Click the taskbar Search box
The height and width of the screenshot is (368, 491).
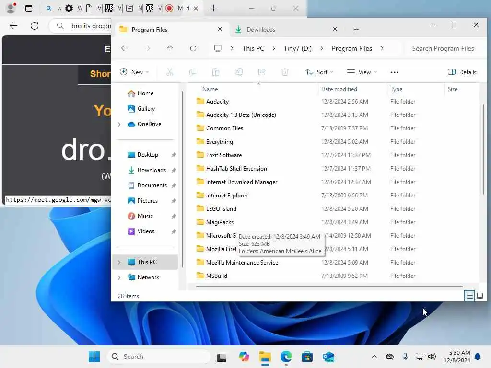coord(159,356)
